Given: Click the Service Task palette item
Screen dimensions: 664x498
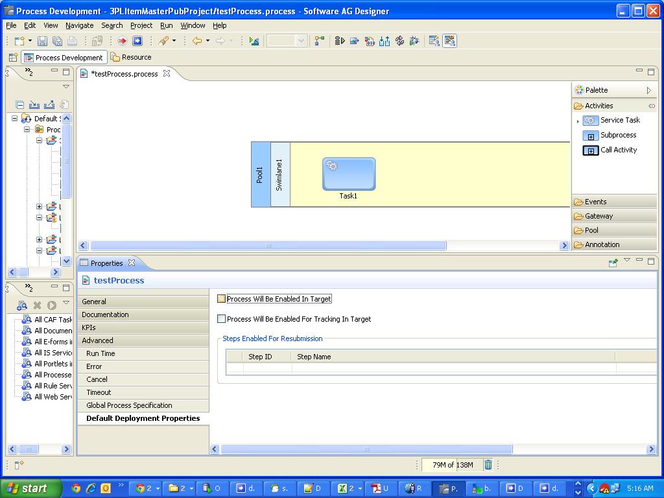Looking at the screenshot, I should (611, 120).
